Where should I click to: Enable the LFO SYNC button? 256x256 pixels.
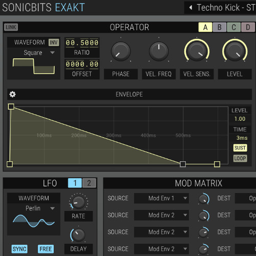tap(19, 249)
